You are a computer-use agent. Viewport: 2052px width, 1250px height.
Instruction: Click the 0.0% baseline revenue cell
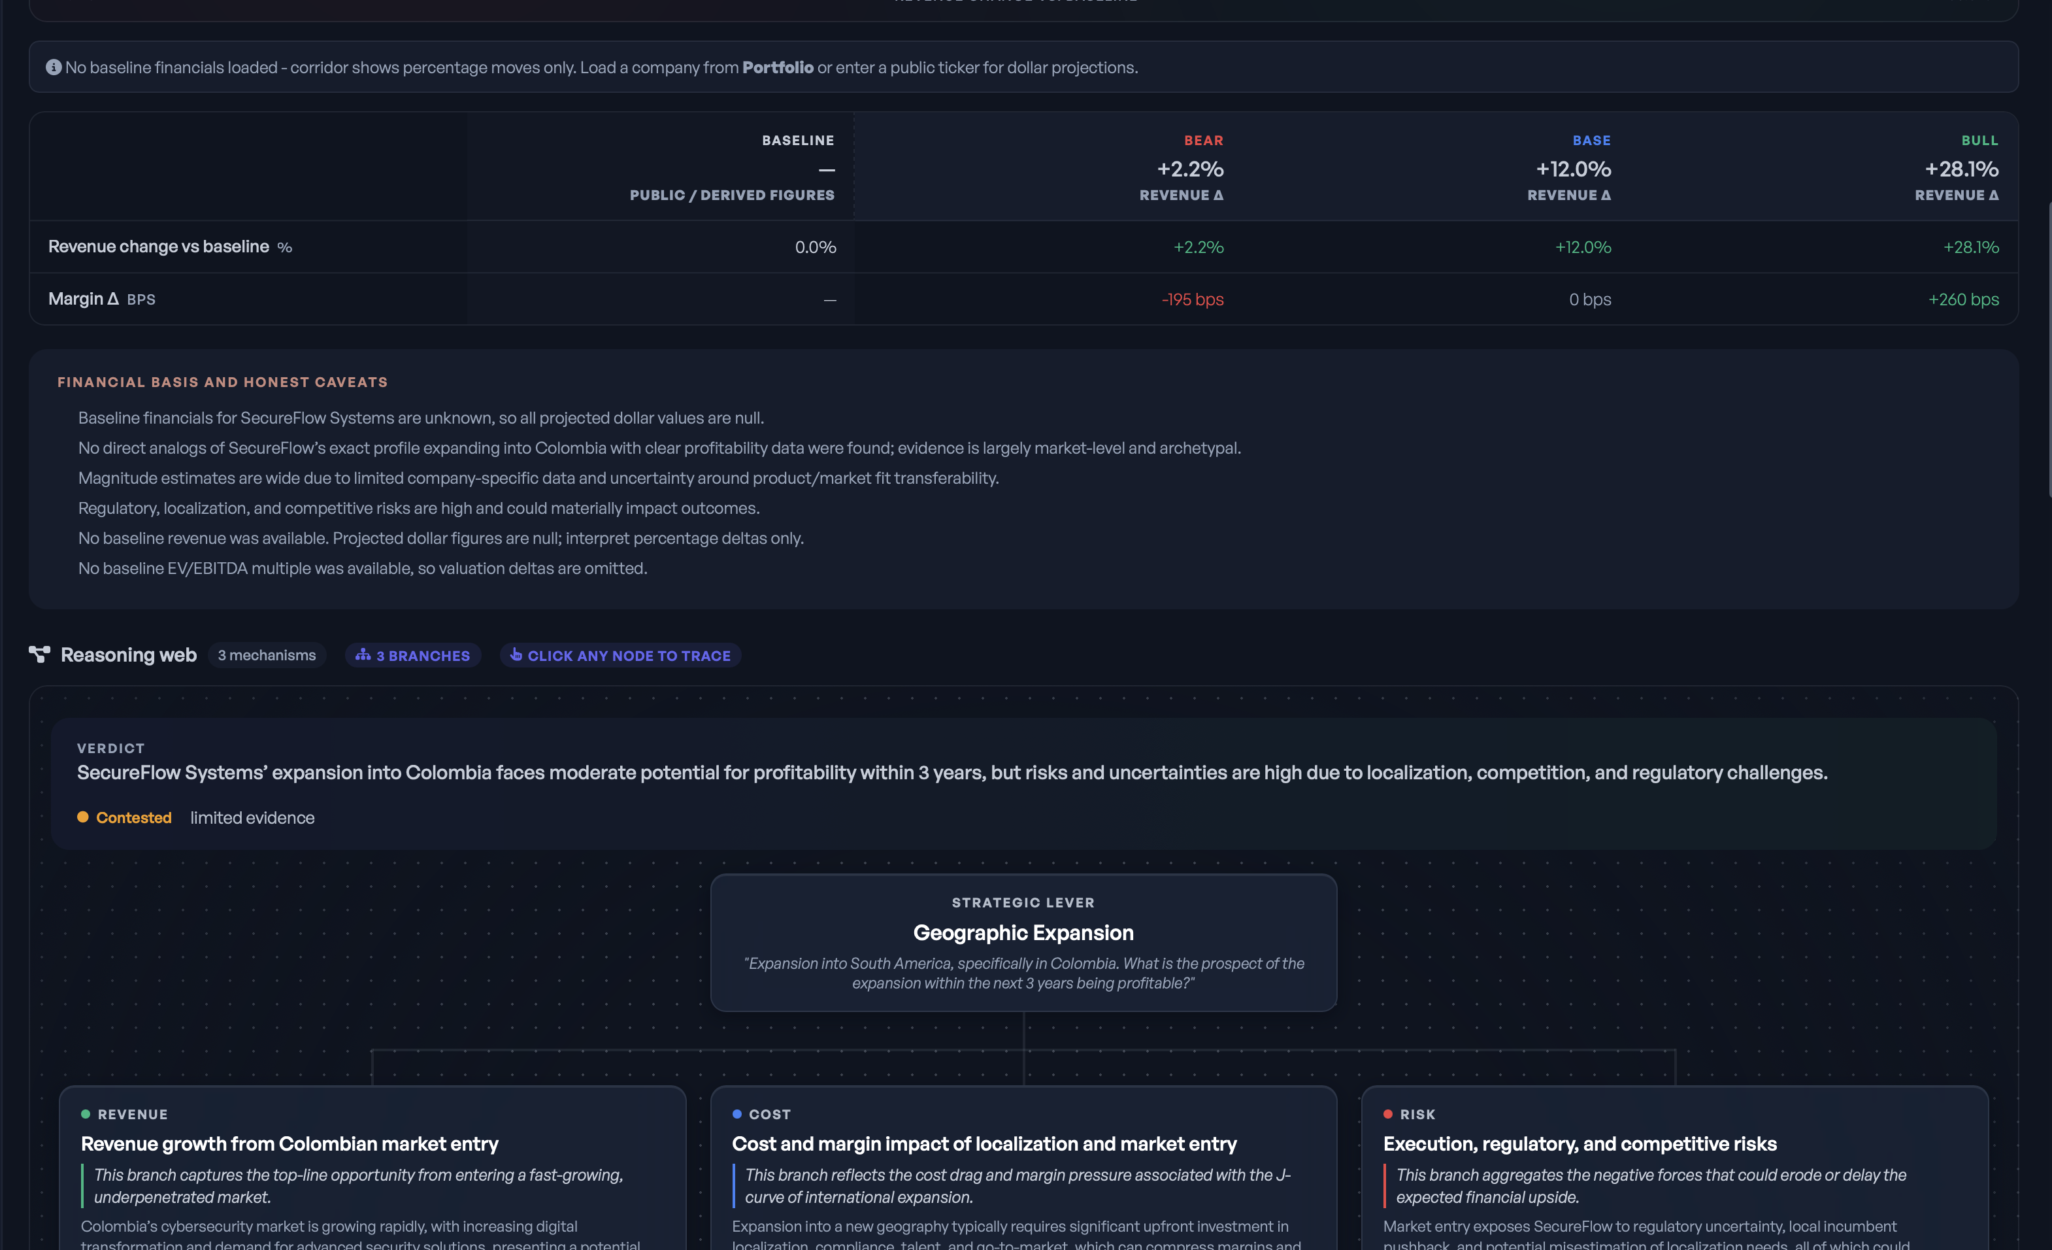click(816, 246)
